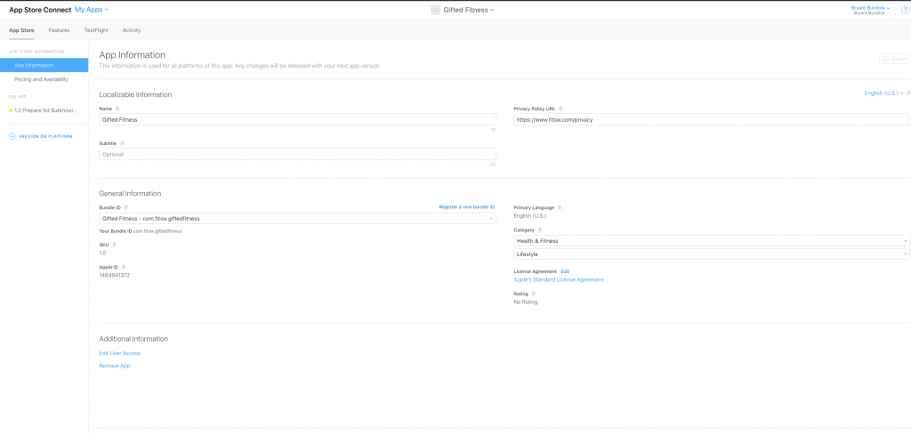911x434 pixels.
Task: Open Apple's Standard License Agreement link
Action: pos(559,279)
